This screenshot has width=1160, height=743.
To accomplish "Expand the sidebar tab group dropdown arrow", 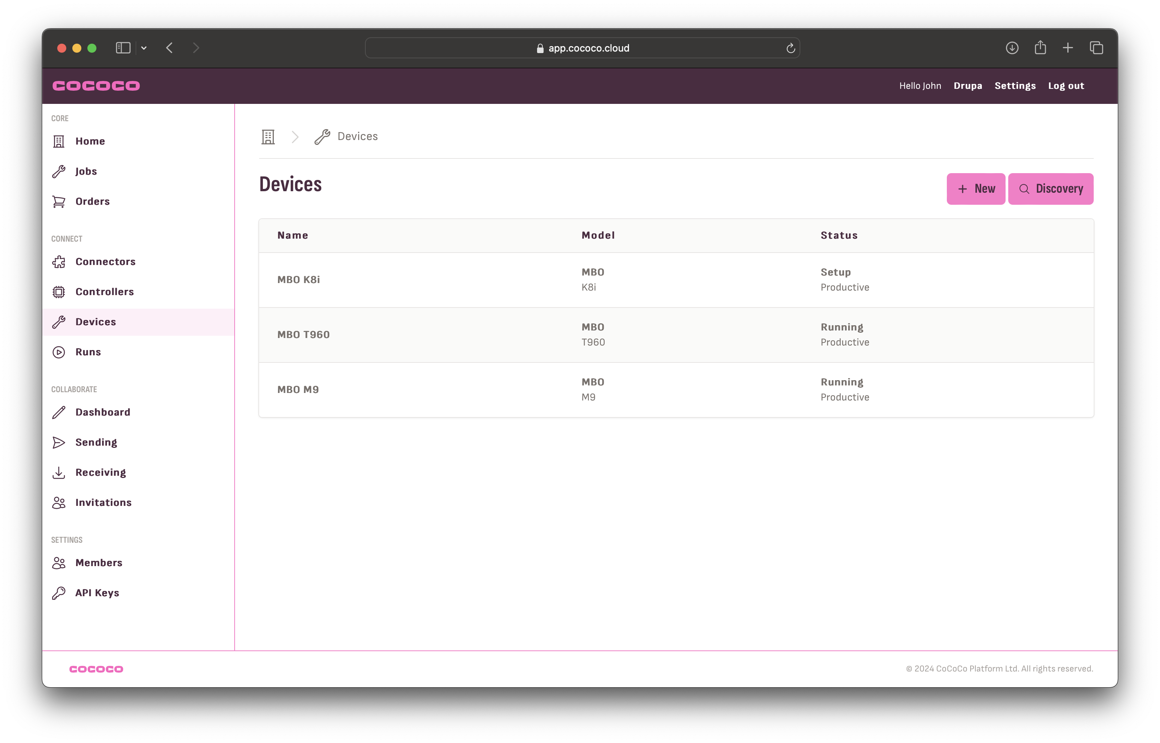I will pyautogui.click(x=144, y=48).
